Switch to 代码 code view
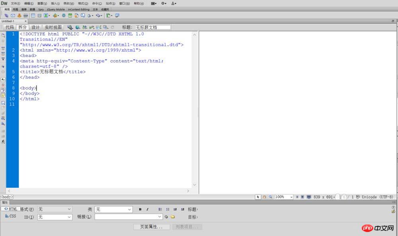 click(x=10, y=27)
